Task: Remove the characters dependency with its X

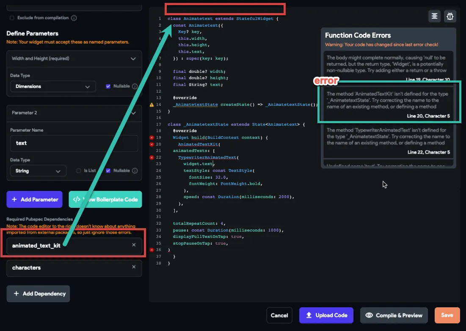Action: pyautogui.click(x=134, y=267)
